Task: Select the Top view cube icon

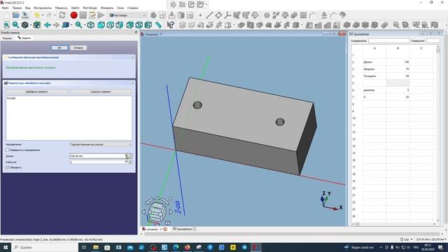Action: [111, 25]
